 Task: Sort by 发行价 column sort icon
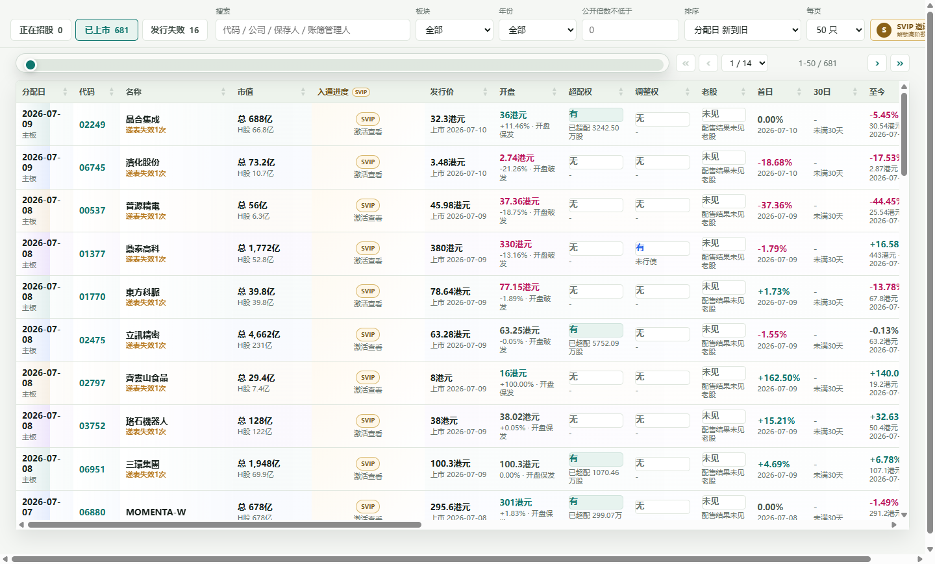click(x=485, y=92)
